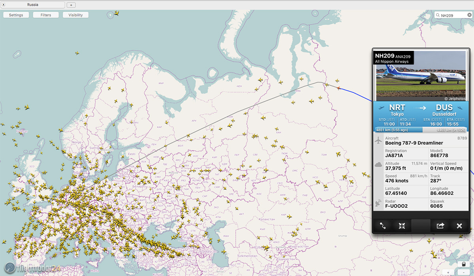Click the track value 287°
Image resolution: width=474 pixels, height=276 pixels.
pos(435,181)
